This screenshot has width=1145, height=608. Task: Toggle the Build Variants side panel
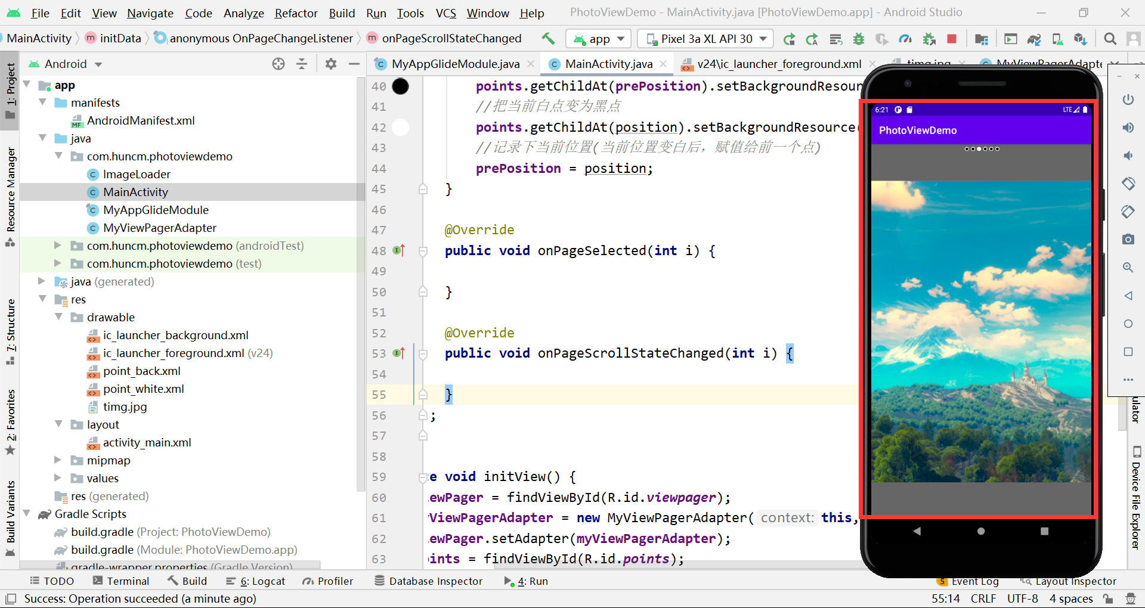point(10,518)
